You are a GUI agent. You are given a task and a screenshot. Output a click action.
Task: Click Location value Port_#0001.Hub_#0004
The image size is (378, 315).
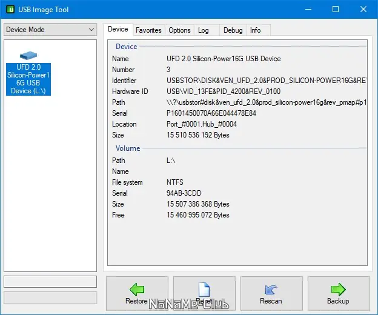[x=202, y=124]
